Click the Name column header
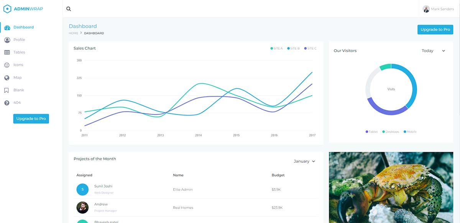460x223 pixels. tap(178, 175)
